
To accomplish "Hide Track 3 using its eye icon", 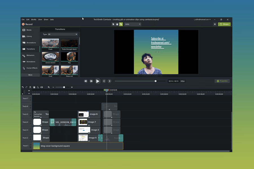I will (x=30, y=129).
